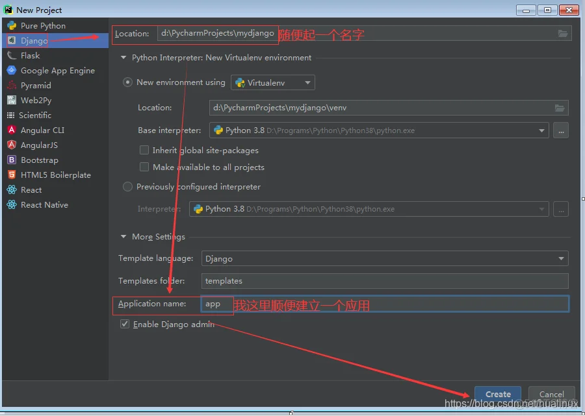Click project Location path field
This screenshot has height=416, width=585.
(365, 34)
